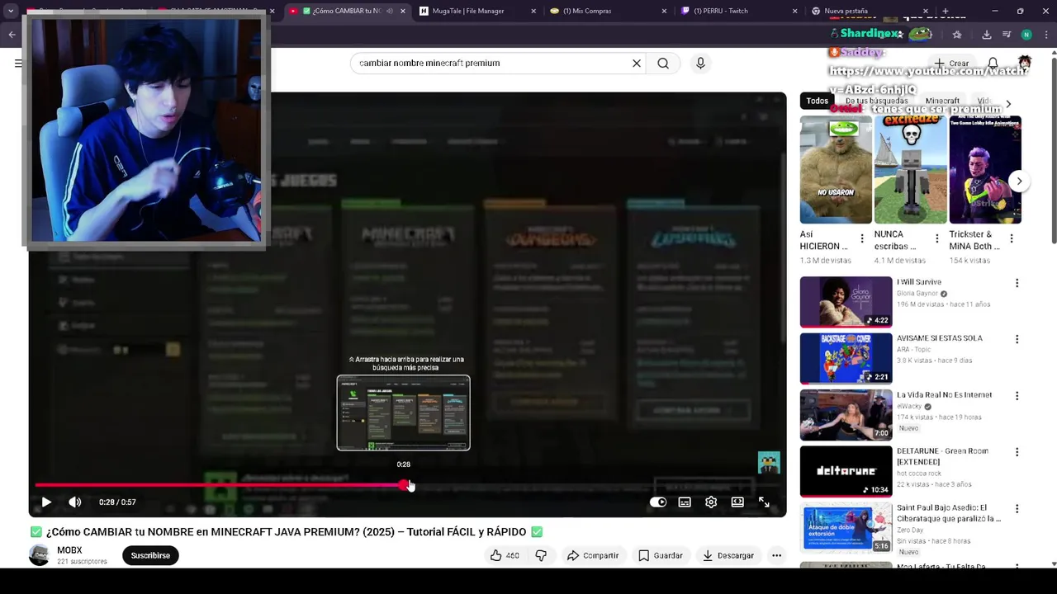Open the browser media controls icon
Viewport: 1057px width, 594px height.
[x=1006, y=35]
